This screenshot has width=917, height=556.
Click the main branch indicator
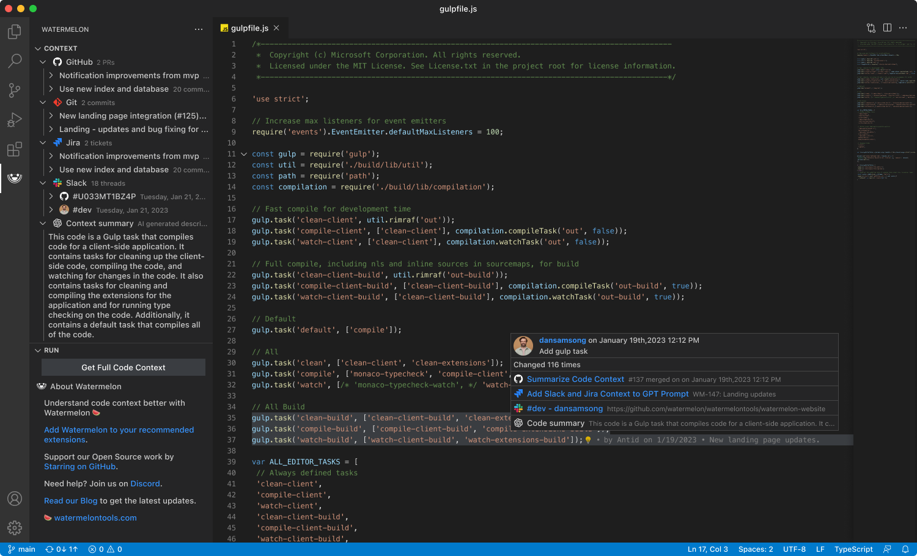click(21, 549)
